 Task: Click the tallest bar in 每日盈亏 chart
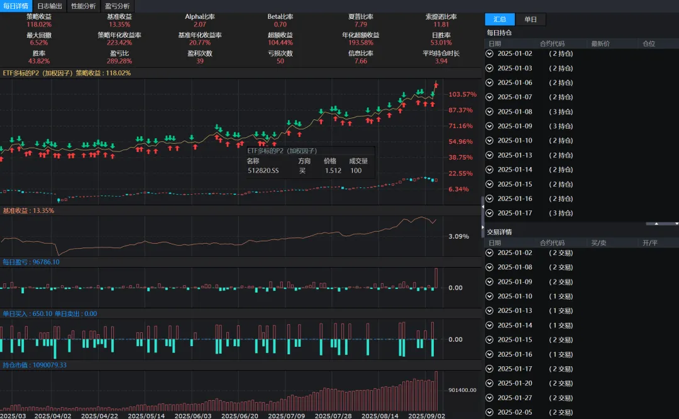pos(436,278)
